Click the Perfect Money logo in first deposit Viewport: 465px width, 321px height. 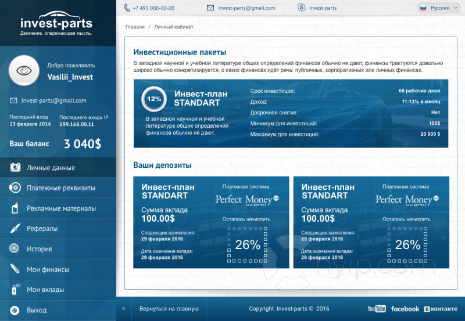247,200
